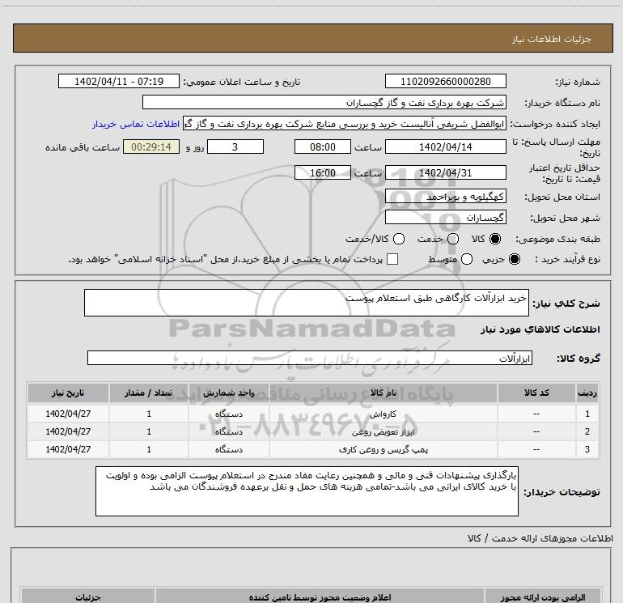The height and width of the screenshot is (603, 623).
Task: Click the price validity date 1402/04/31
Action: 445,172
